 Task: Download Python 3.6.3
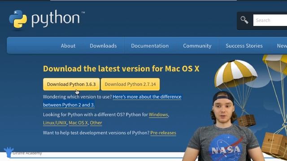click(x=71, y=85)
